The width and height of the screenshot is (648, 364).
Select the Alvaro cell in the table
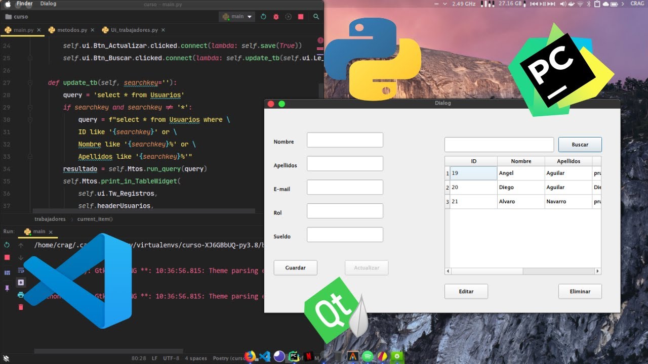coord(521,201)
